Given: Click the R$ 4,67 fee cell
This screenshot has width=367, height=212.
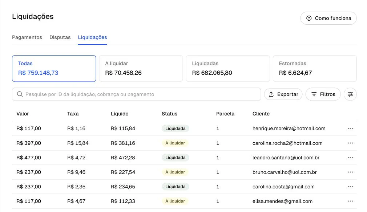Looking at the screenshot, I should [x=76, y=201].
